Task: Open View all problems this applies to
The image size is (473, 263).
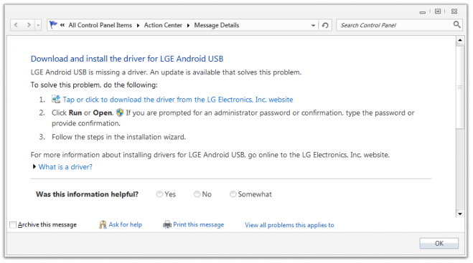Action: (x=289, y=225)
